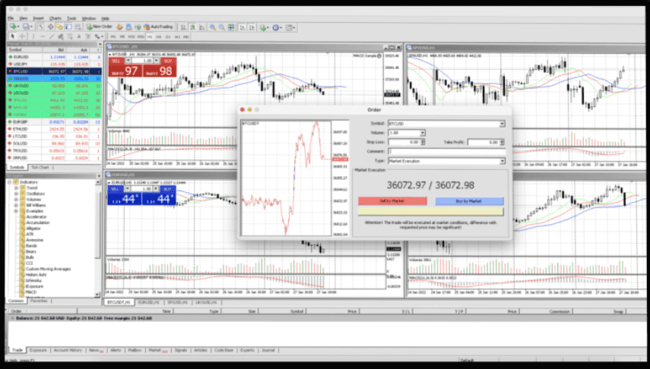Select the text label A tool

click(79, 36)
